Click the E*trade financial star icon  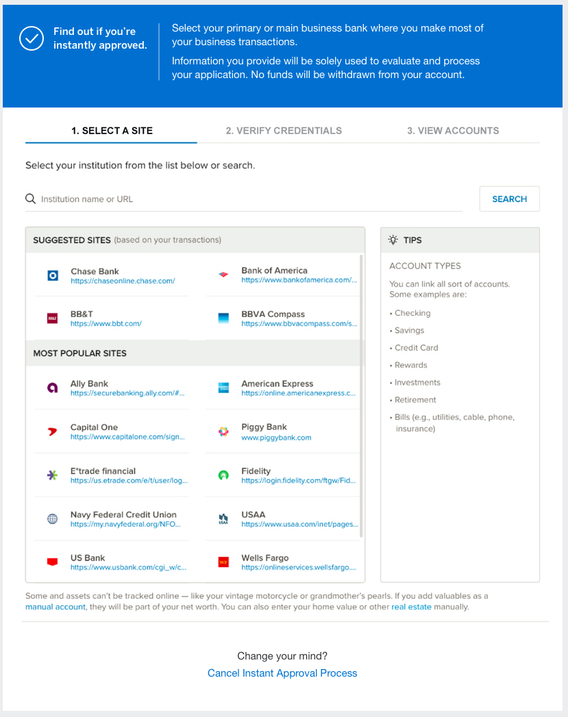coord(52,475)
